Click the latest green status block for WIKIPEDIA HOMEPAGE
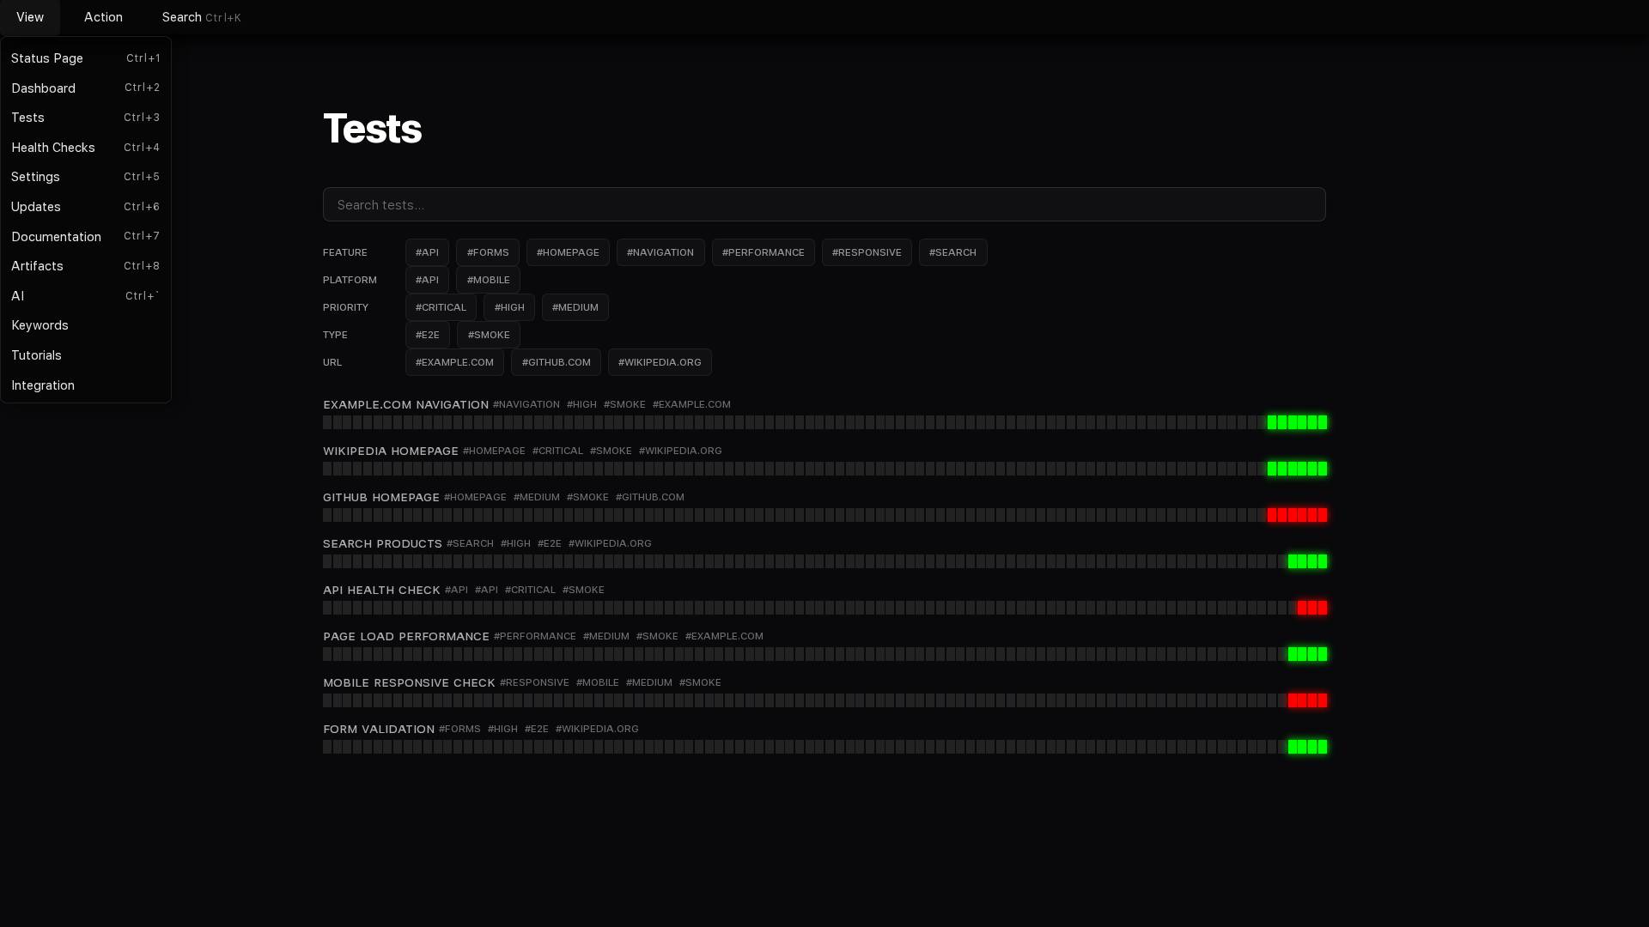 click(1321, 469)
